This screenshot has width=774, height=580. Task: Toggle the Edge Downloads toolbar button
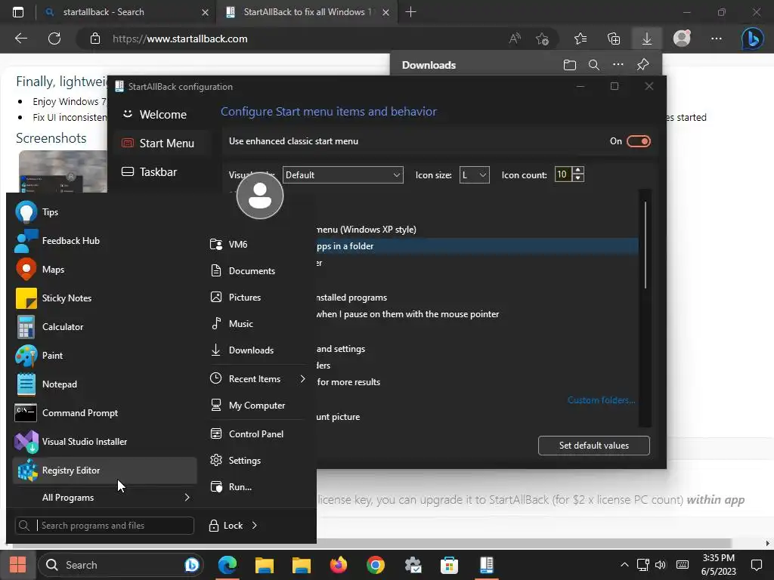click(647, 39)
